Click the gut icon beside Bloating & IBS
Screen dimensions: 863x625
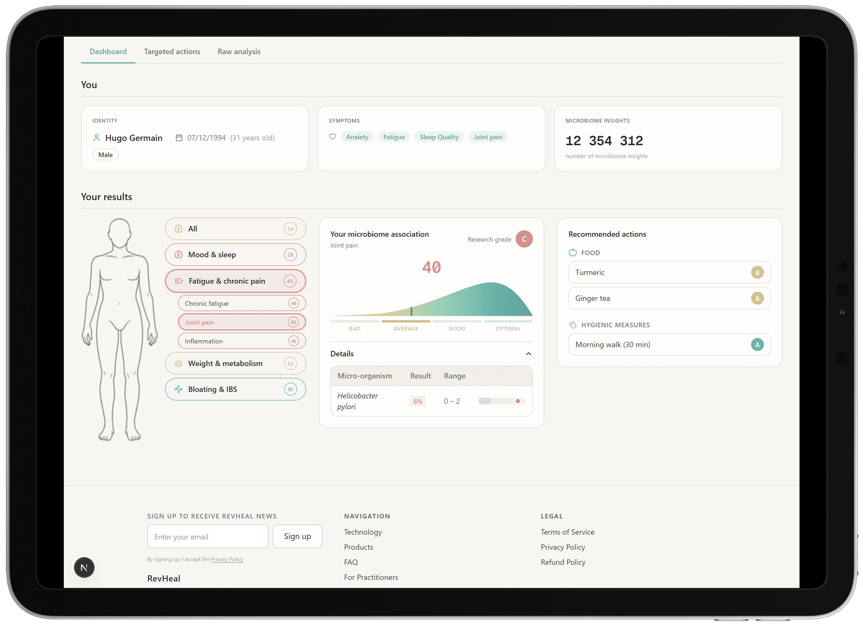pos(179,389)
